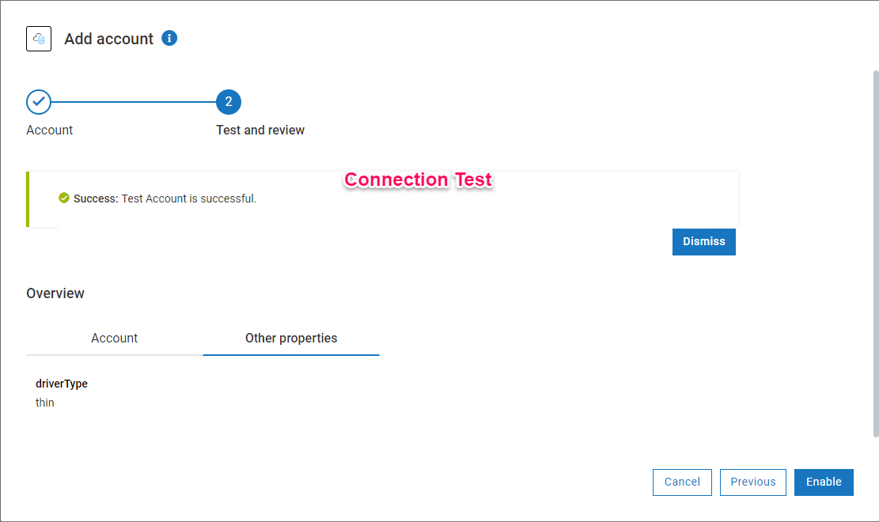The image size is (879, 522).
Task: Switch to the Account overview tab
Action: (x=114, y=339)
